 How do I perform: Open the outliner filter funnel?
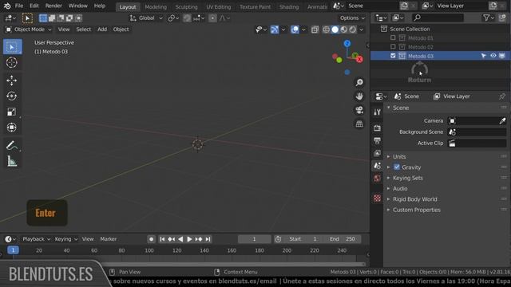[488, 18]
